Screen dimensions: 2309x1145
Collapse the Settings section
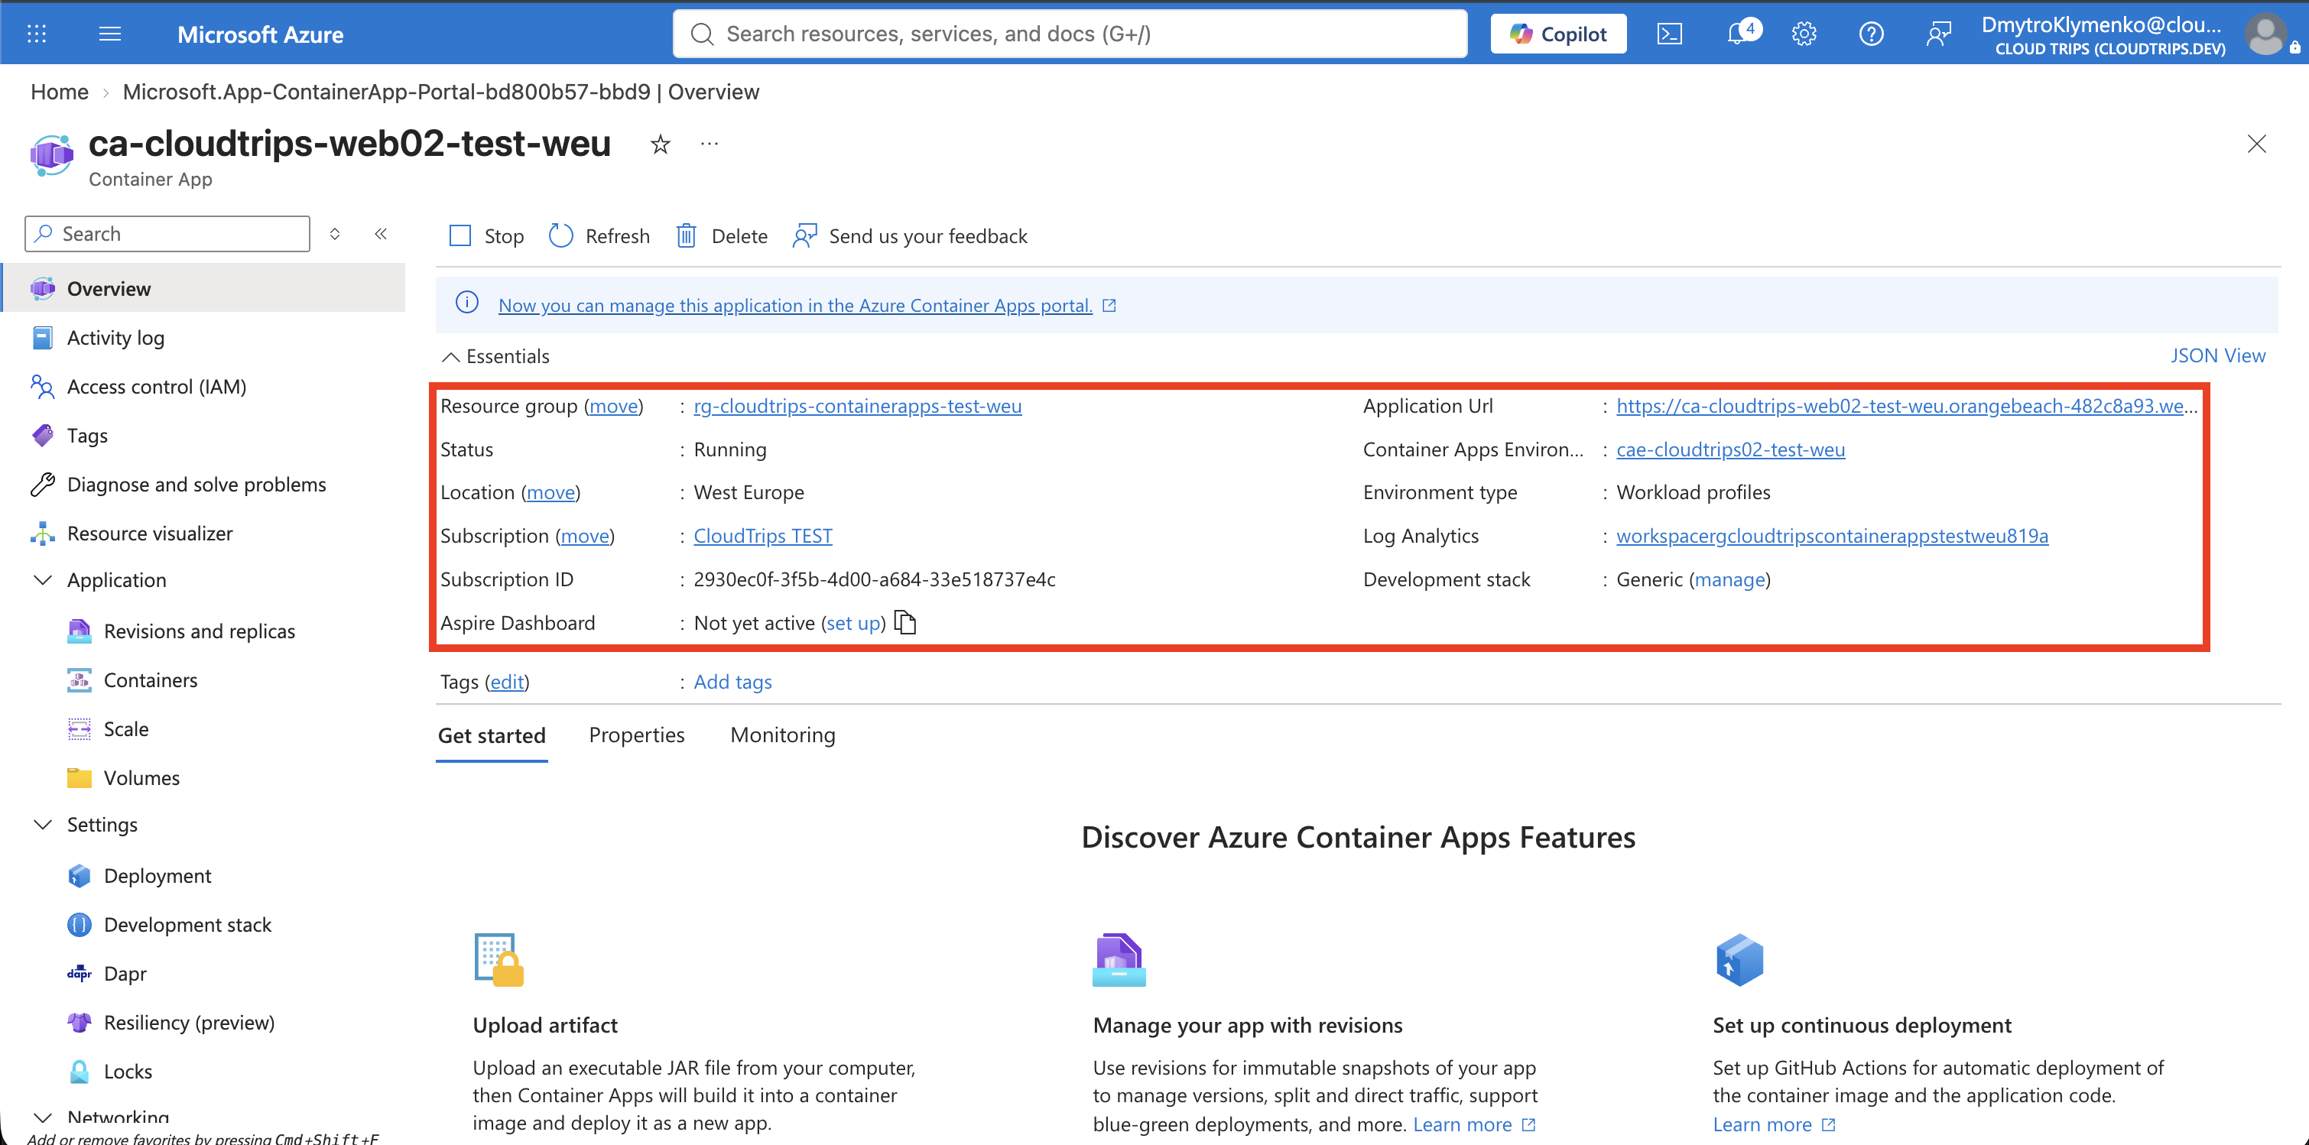tap(42, 824)
